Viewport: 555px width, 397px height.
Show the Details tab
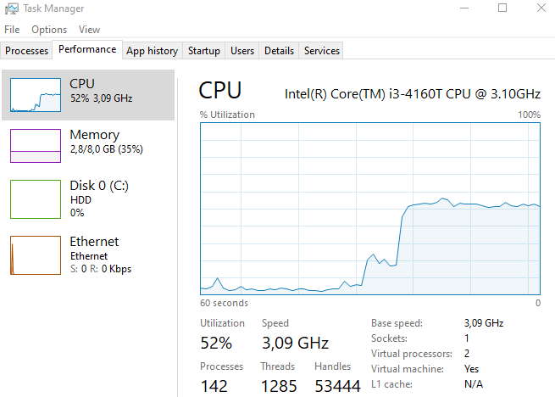[x=279, y=51]
